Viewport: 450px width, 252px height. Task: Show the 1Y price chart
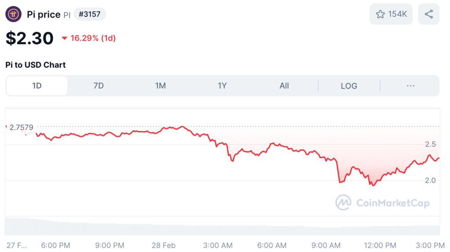coord(222,85)
